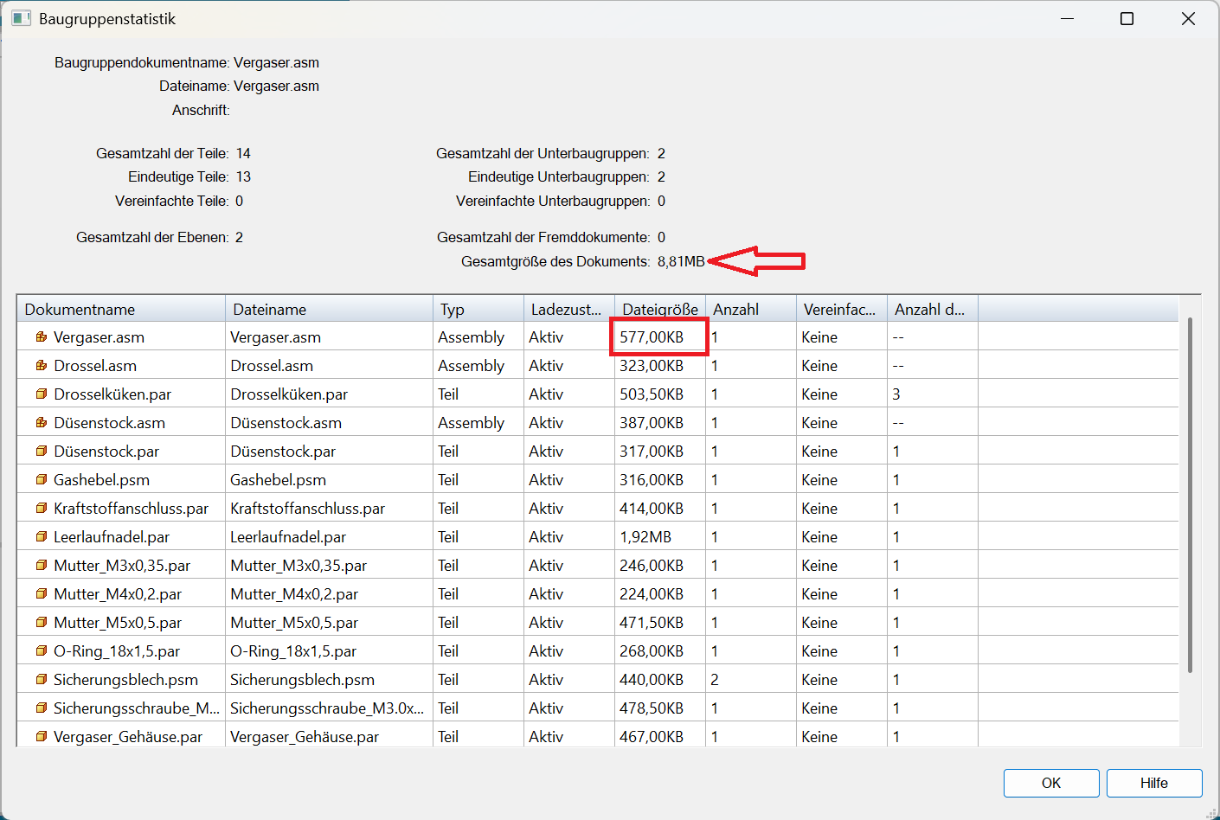Click the Leerlaufnadel.par part icon
The height and width of the screenshot is (820, 1220).
point(41,537)
